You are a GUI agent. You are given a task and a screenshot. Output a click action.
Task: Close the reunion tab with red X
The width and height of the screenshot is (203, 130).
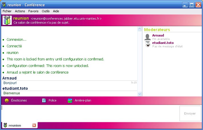[34, 125]
